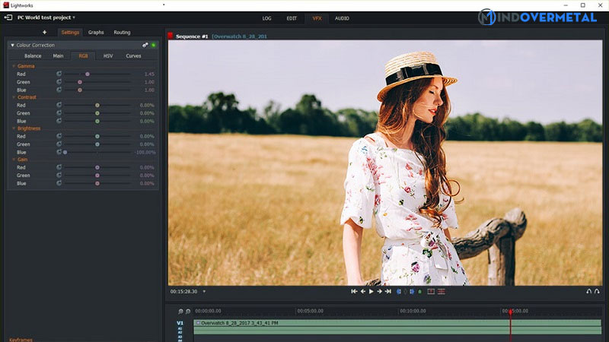Step one frame back in viewer
Image resolution: width=609 pixels, height=342 pixels.
362,291
